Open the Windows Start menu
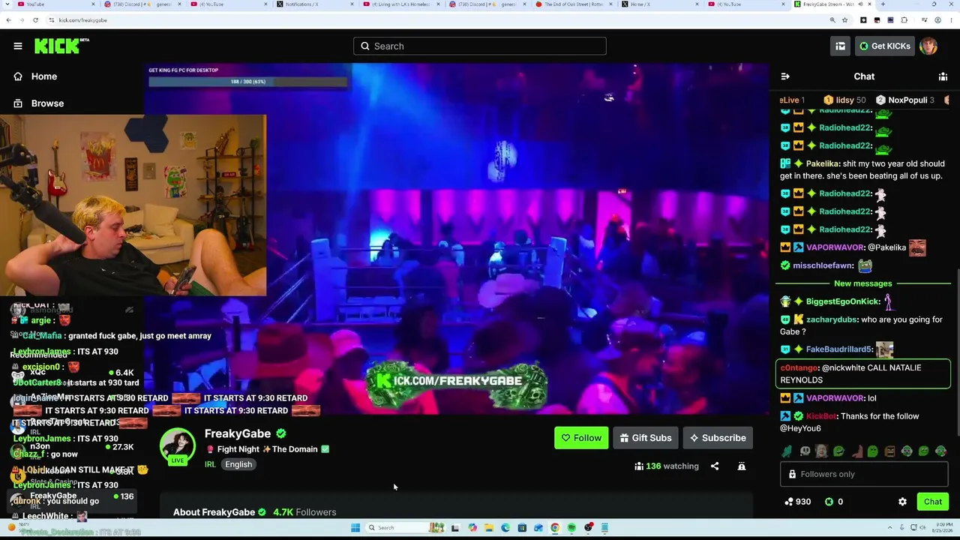The width and height of the screenshot is (960, 540). point(355,528)
